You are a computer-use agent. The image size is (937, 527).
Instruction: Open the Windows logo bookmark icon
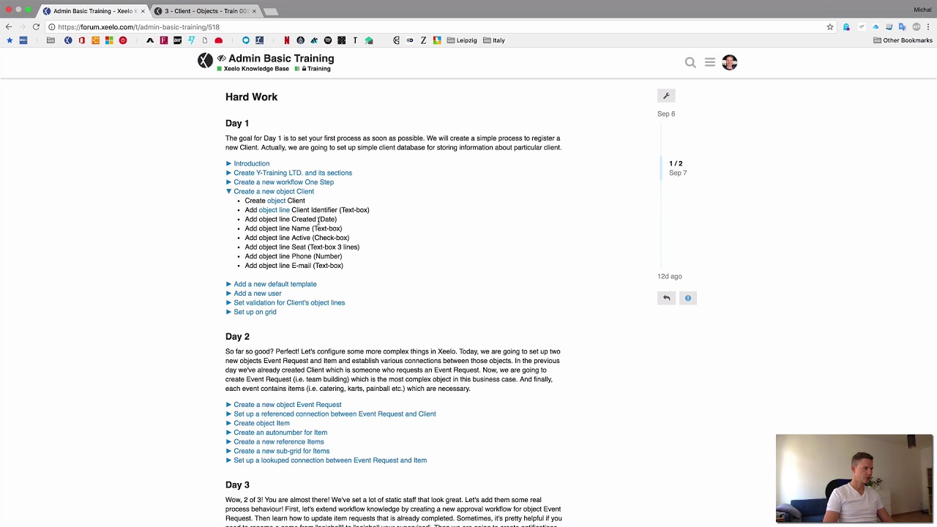(109, 40)
